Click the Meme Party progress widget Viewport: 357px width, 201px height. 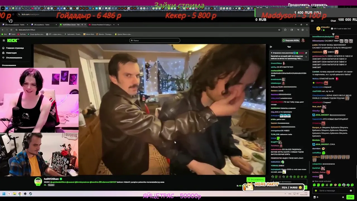pyautogui.click(x=273, y=186)
